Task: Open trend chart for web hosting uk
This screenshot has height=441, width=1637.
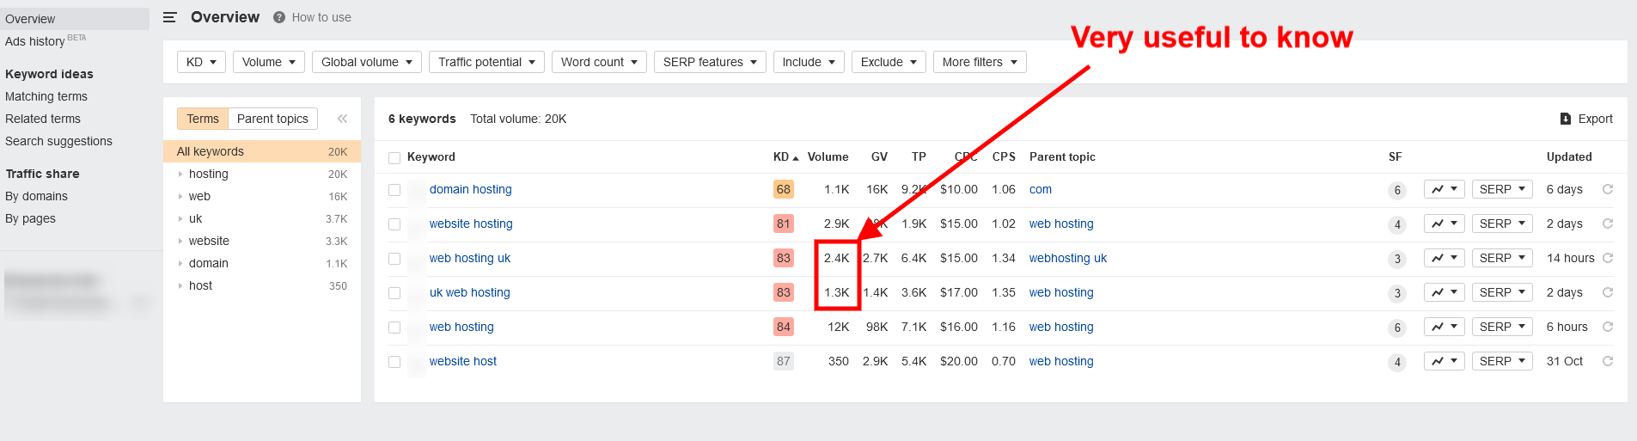Action: (x=1444, y=258)
